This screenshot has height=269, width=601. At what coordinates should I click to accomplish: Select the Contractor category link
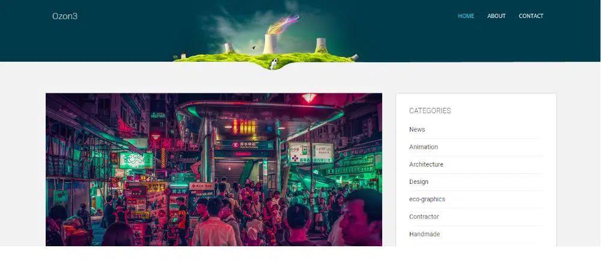[424, 216]
